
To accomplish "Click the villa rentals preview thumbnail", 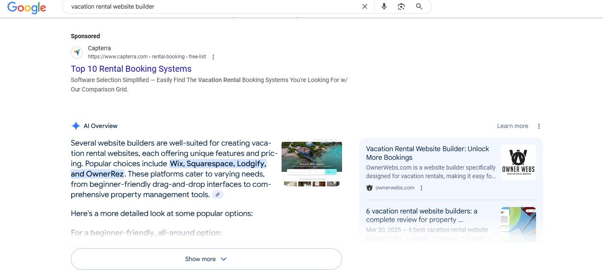I will click(x=312, y=163).
